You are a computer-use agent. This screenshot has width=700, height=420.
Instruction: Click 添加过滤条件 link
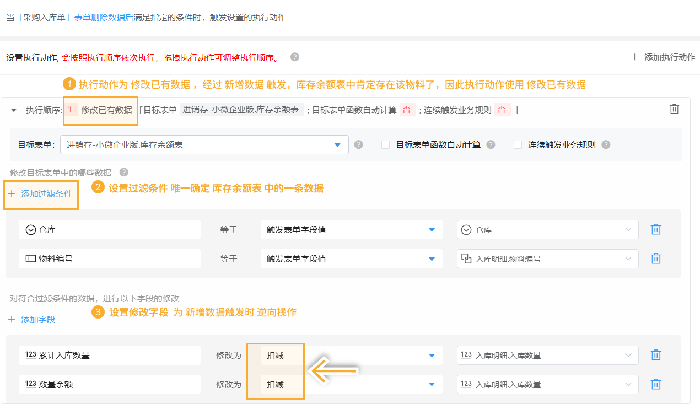point(41,194)
